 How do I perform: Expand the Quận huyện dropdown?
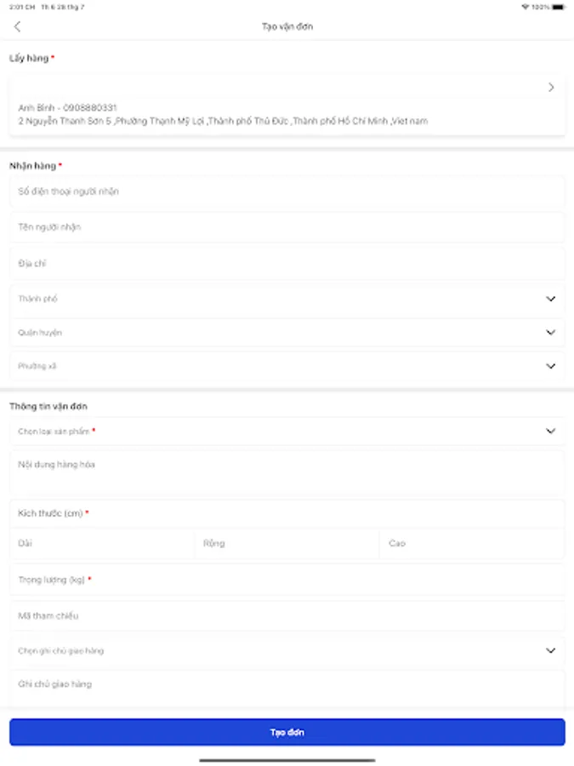click(x=550, y=333)
